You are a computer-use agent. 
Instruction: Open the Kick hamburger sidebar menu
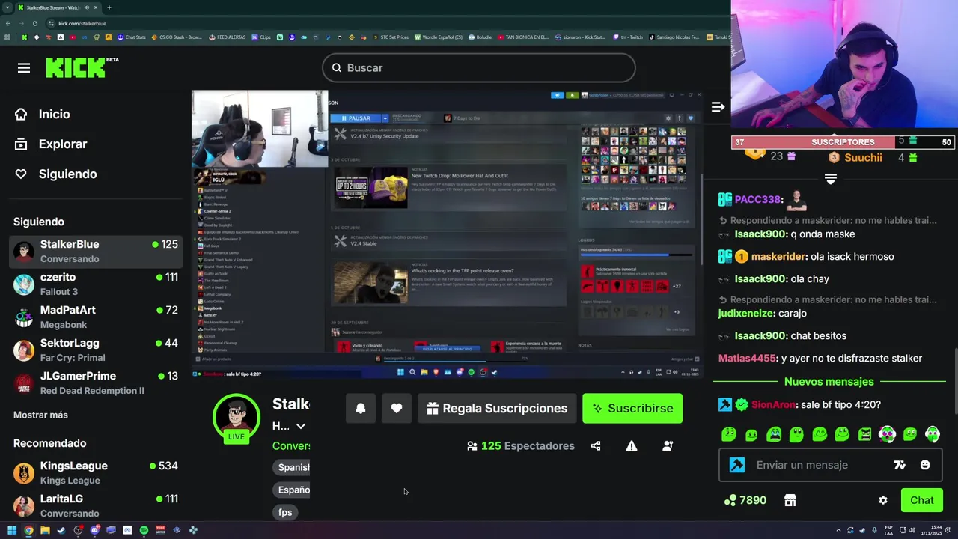coord(24,68)
